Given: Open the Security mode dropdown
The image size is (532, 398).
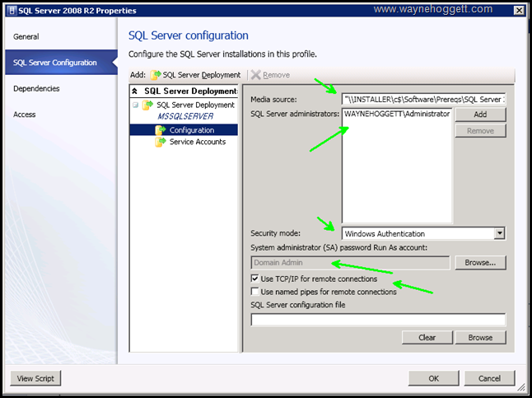Looking at the screenshot, I should (x=499, y=234).
